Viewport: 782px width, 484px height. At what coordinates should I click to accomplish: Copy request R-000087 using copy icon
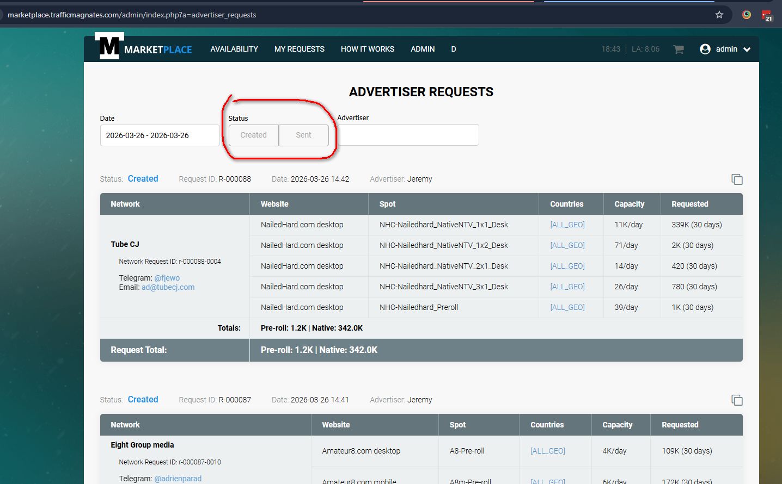737,400
